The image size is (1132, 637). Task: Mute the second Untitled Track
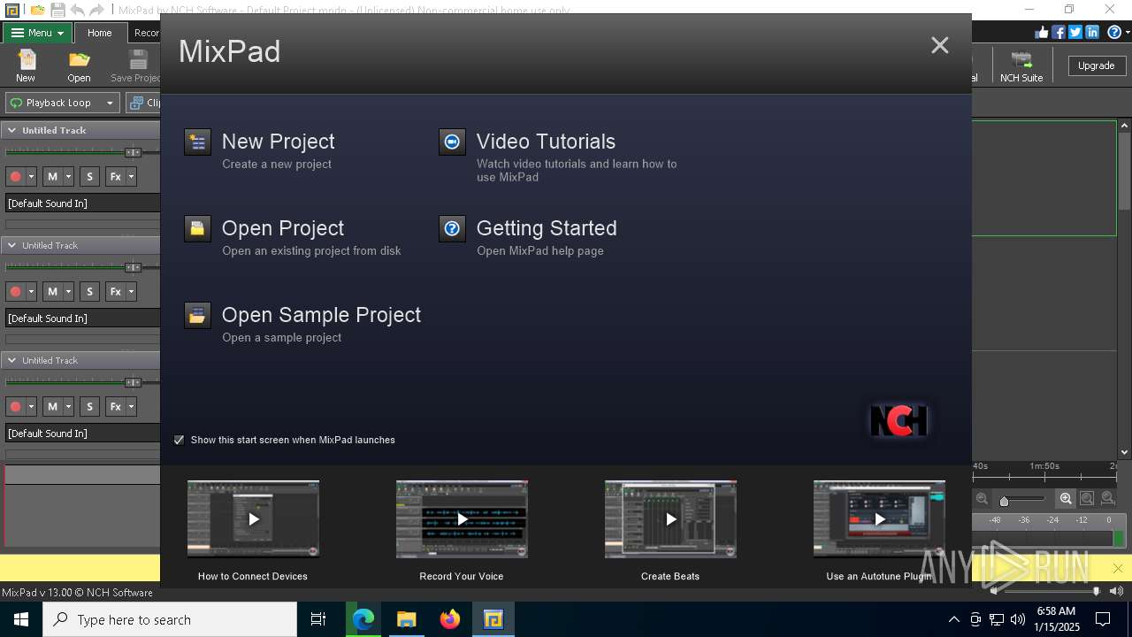pyautogui.click(x=52, y=292)
